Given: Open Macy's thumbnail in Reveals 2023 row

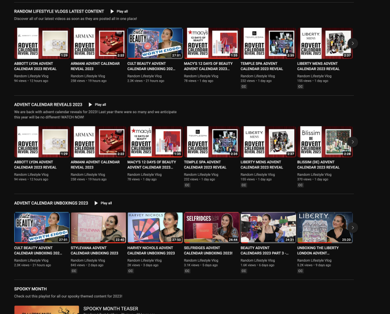Looking at the screenshot, I should (155, 142).
